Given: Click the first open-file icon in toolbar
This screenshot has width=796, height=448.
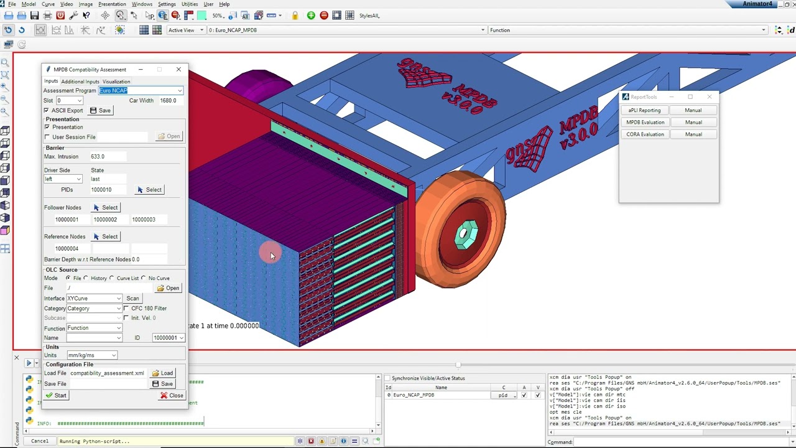Looking at the screenshot, I should click(x=8, y=15).
